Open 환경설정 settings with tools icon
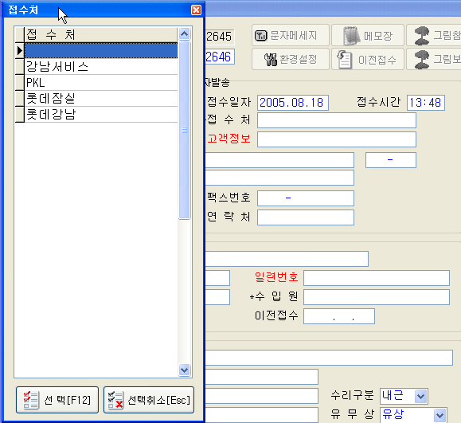 (290, 59)
